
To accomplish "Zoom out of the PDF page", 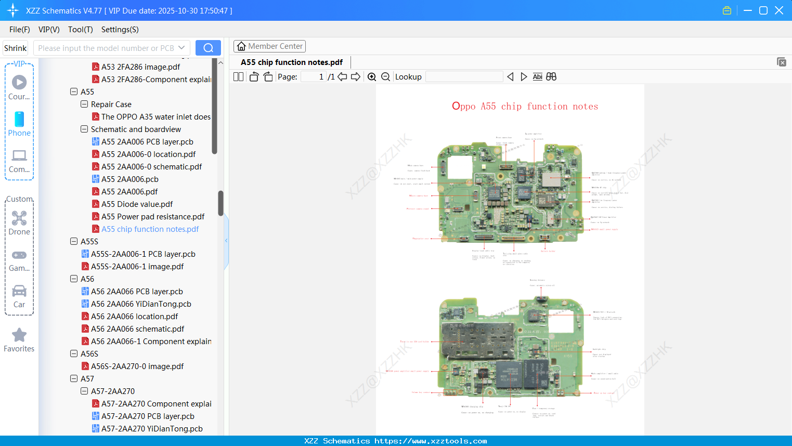I will pyautogui.click(x=385, y=76).
